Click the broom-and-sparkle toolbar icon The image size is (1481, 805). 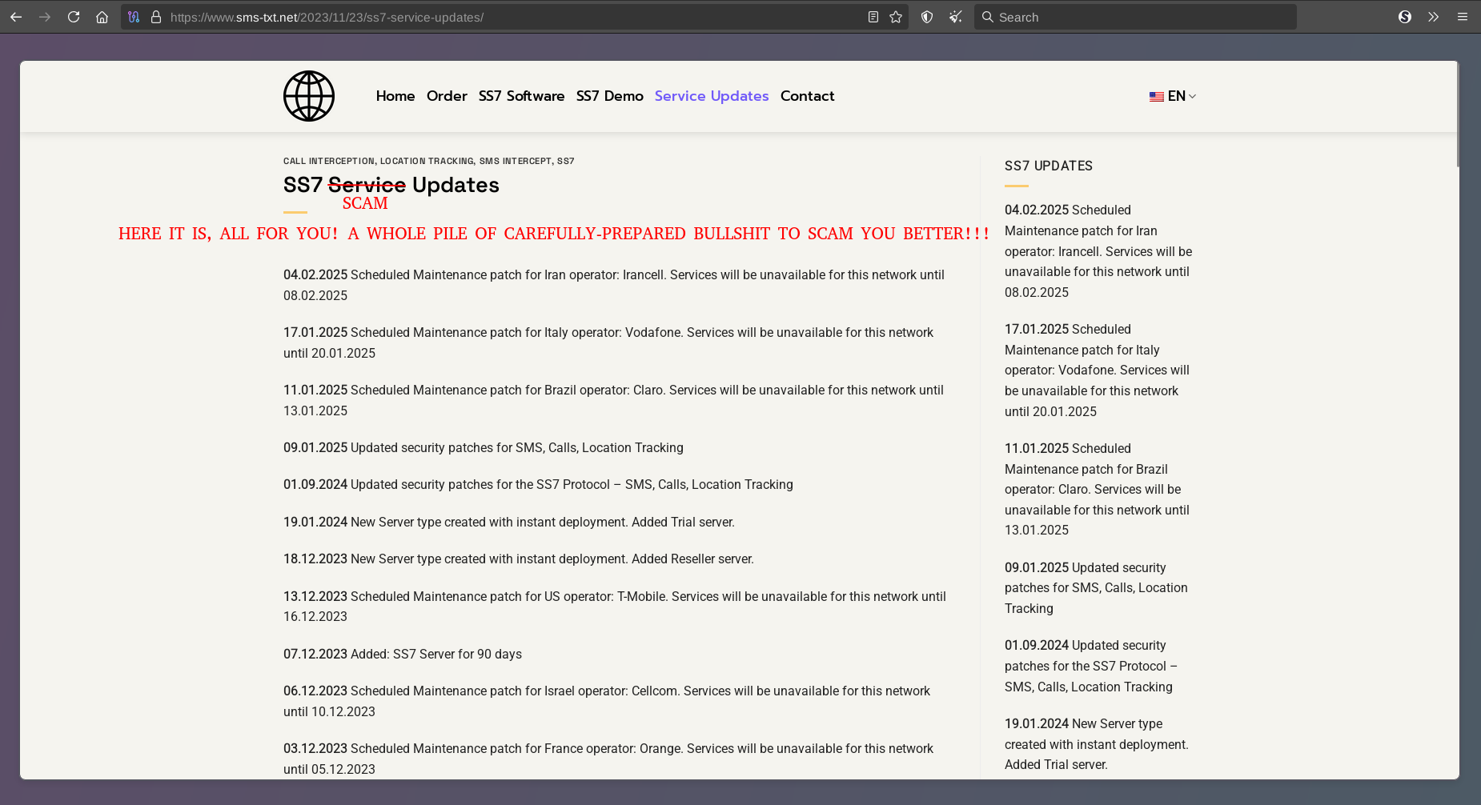(x=956, y=17)
